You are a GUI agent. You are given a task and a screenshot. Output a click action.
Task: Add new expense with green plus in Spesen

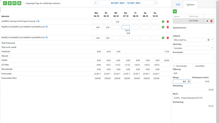tap(175, 11)
